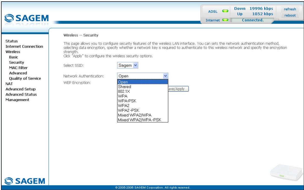Image resolution: width=304 pixels, height=190 pixels.
Task: Open Internet Connection in sidebar
Action: tap(24, 46)
